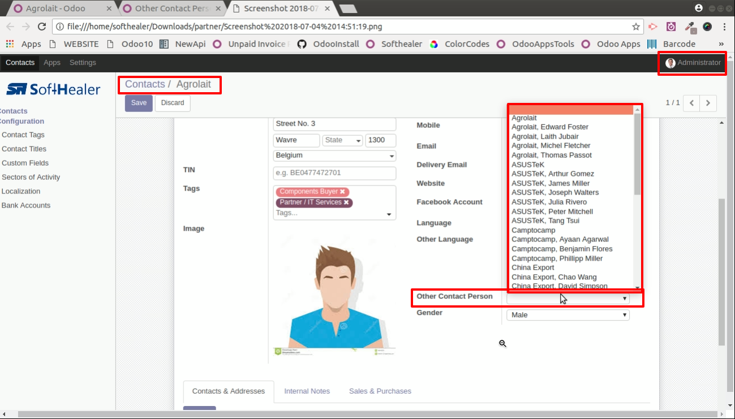735x419 pixels.
Task: Open the Odoo Apps bookmark
Action: 611,44
